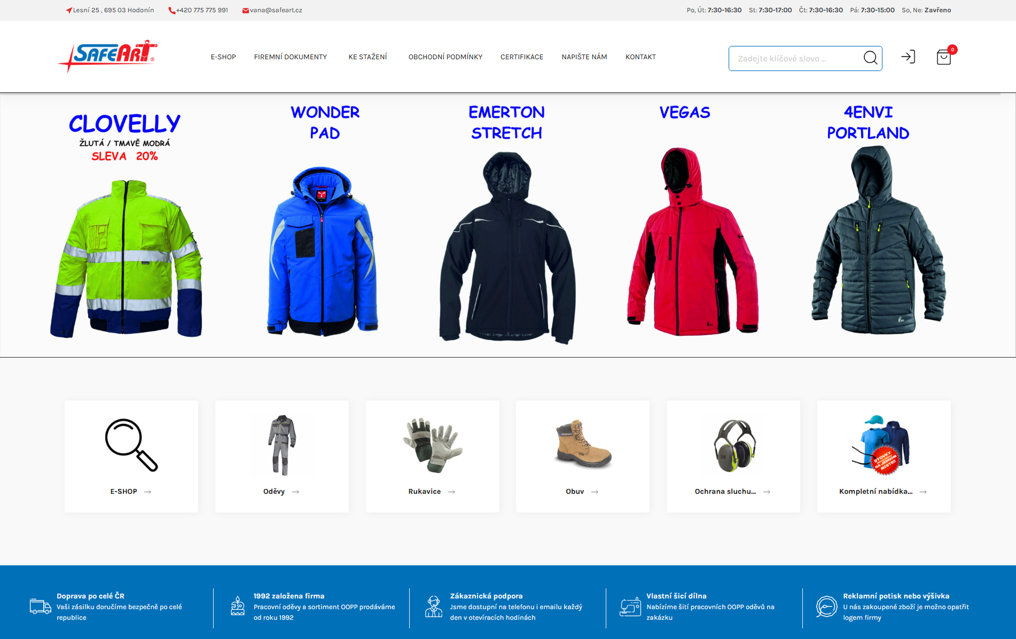The width and height of the screenshot is (1016, 639).
Task: Click the large magnifier E-SHOP tile icon
Action: [x=131, y=445]
